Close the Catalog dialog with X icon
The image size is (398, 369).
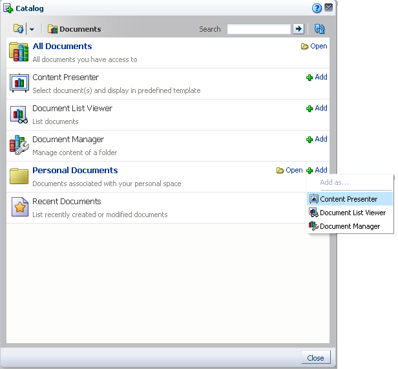[x=328, y=8]
